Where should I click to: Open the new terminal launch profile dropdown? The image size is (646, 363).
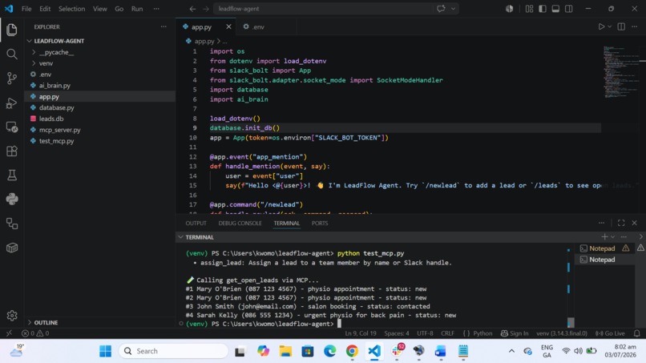[x=612, y=237]
